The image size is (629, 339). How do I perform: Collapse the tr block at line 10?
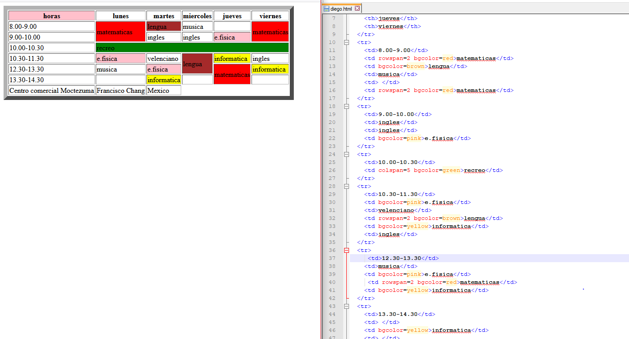tap(346, 42)
